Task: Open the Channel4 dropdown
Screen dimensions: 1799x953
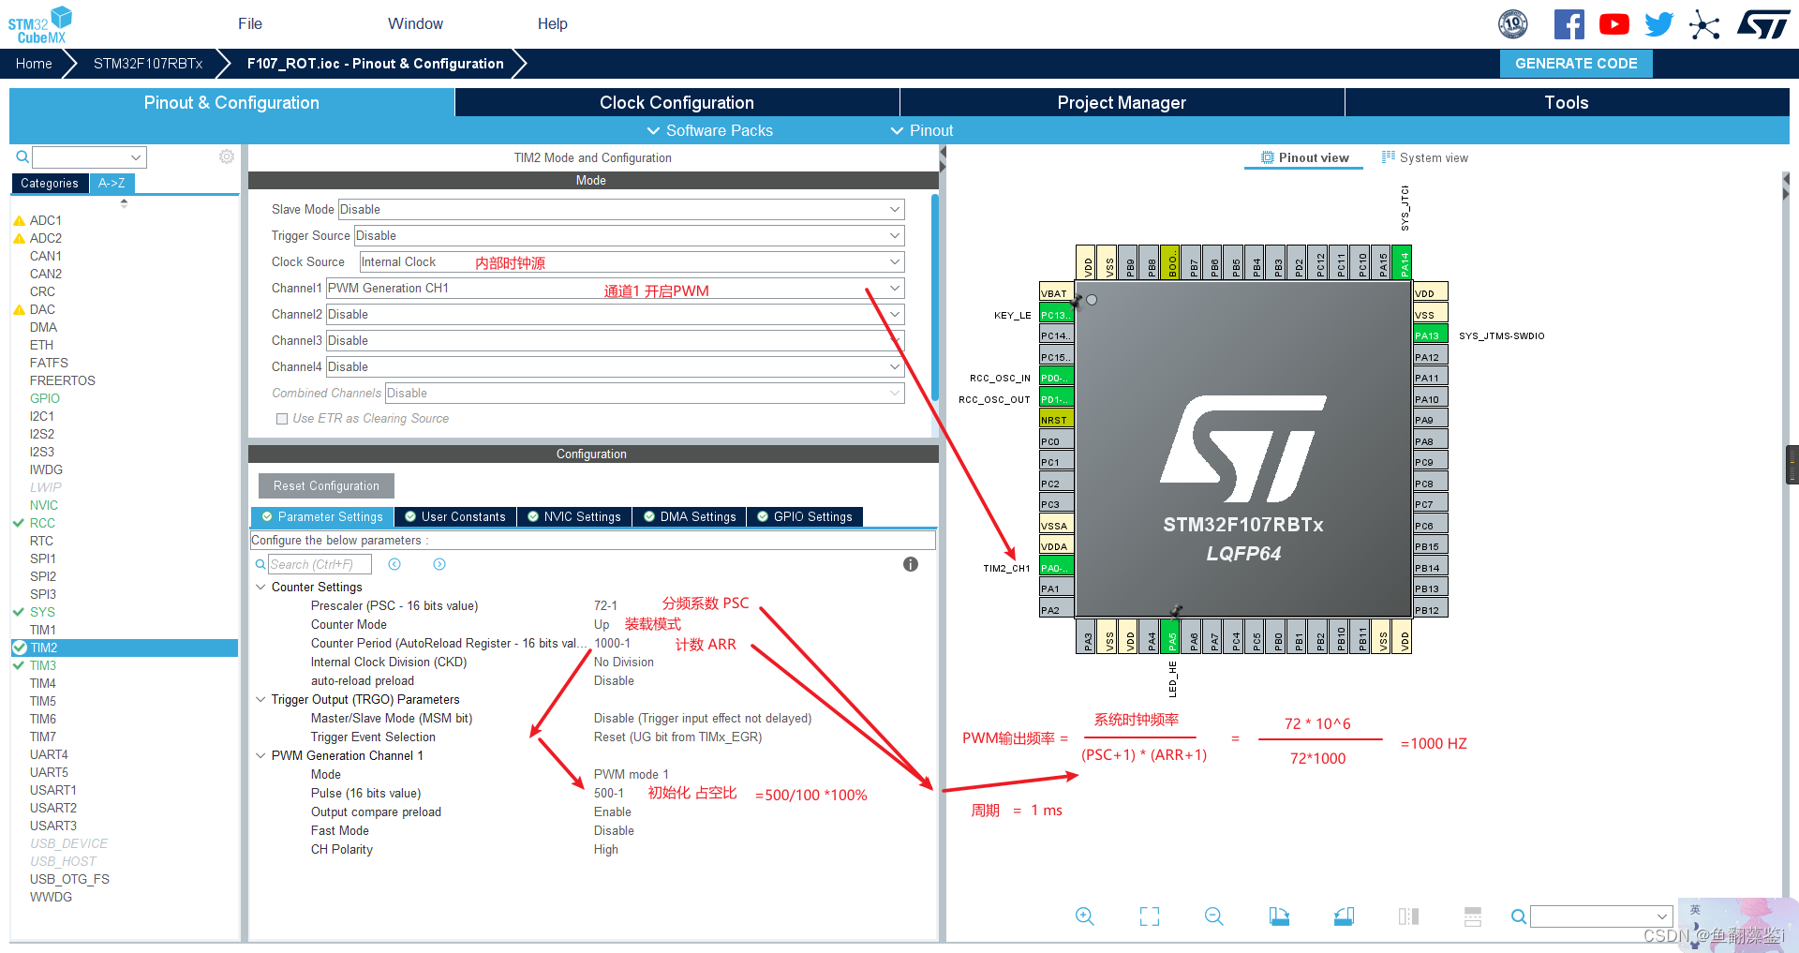Action: (x=615, y=366)
